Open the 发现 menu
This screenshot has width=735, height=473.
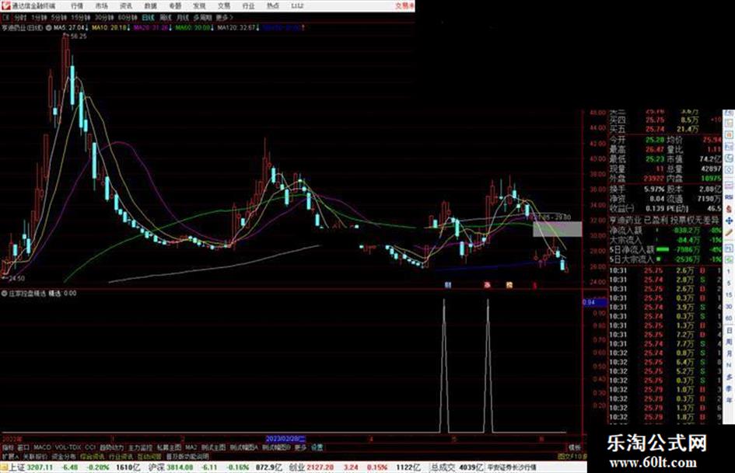tap(199, 6)
